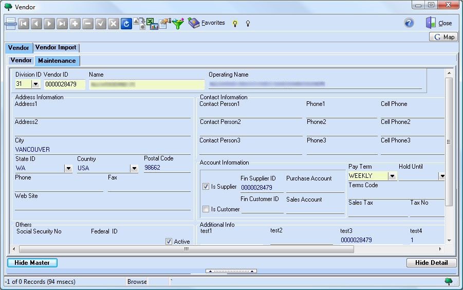
Task: Toggle the Active checkbox
Action: click(x=169, y=241)
